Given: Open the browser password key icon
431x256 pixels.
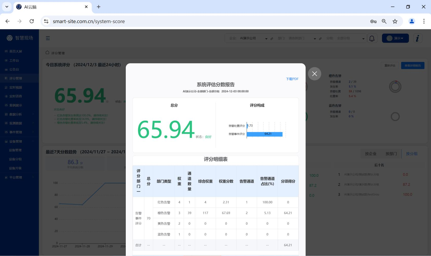Looking at the screenshot, I should click(373, 22).
